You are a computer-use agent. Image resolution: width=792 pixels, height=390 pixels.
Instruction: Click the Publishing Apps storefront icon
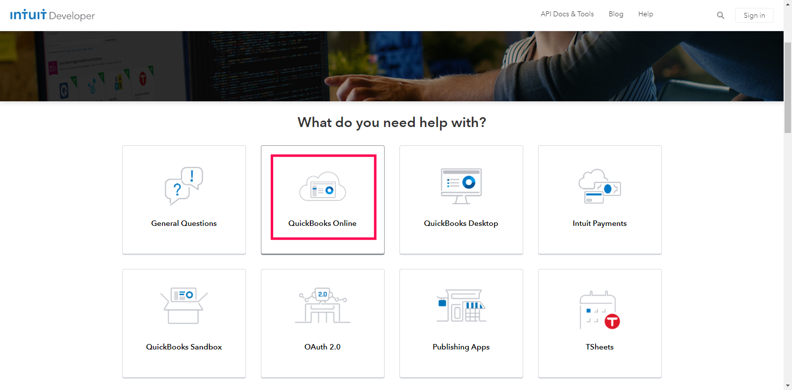[x=461, y=305]
